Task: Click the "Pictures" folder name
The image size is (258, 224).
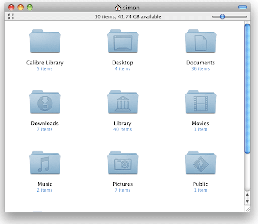Action: click(x=123, y=184)
